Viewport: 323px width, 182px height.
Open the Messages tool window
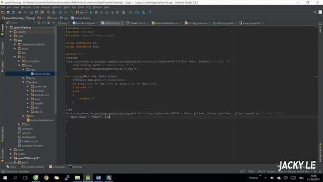(57, 167)
